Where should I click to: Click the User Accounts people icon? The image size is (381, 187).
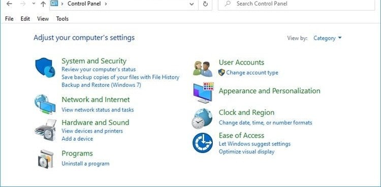(x=203, y=69)
